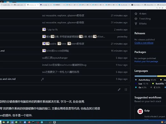The image size is (166, 124).
Task: Click the Go 4.3% language entry
Action: click(141, 87)
